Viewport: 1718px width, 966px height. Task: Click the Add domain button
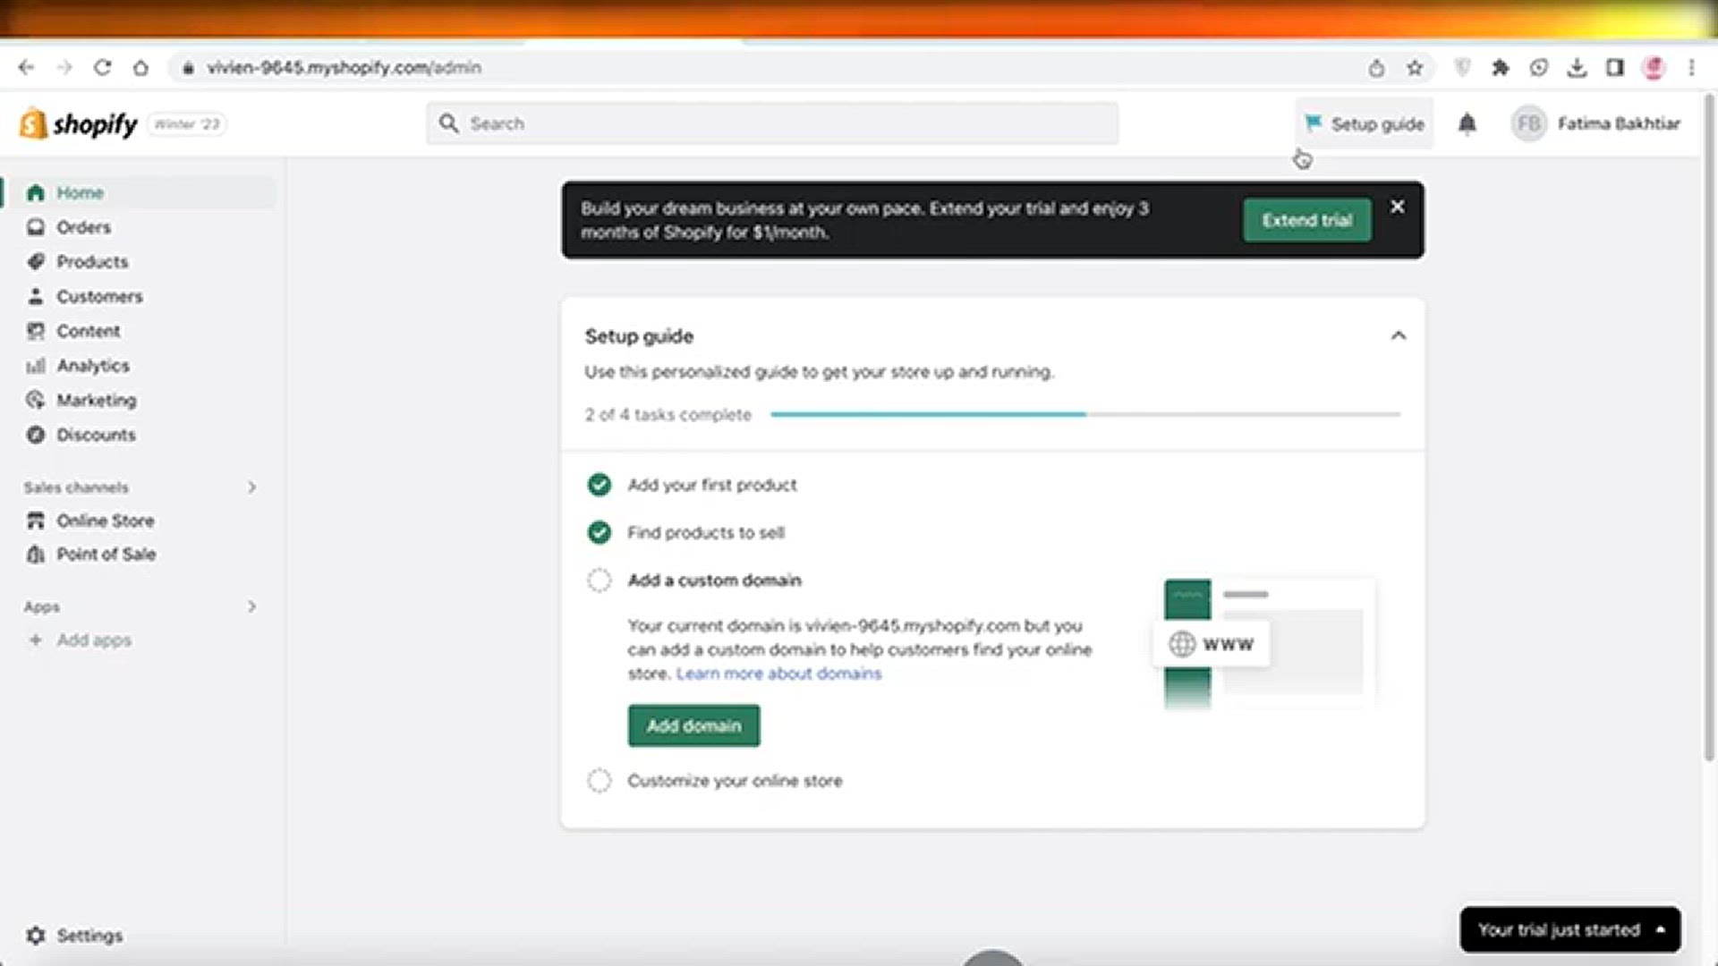point(693,725)
